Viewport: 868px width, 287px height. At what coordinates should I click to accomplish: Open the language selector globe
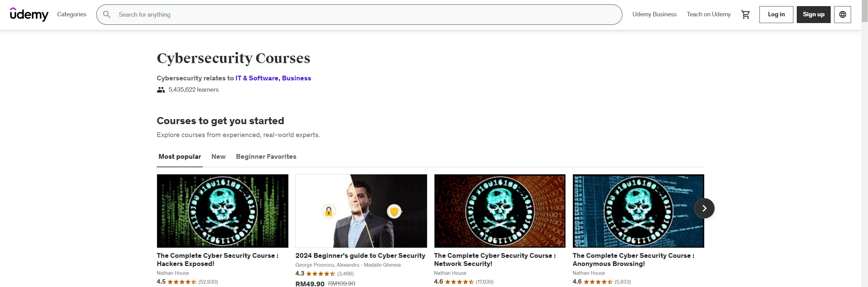click(x=843, y=15)
